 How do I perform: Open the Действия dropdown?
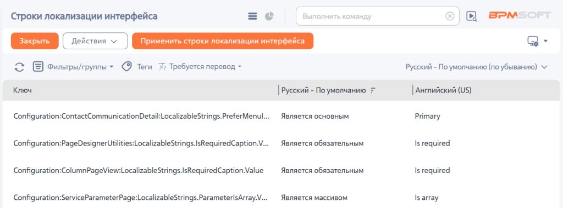click(95, 41)
